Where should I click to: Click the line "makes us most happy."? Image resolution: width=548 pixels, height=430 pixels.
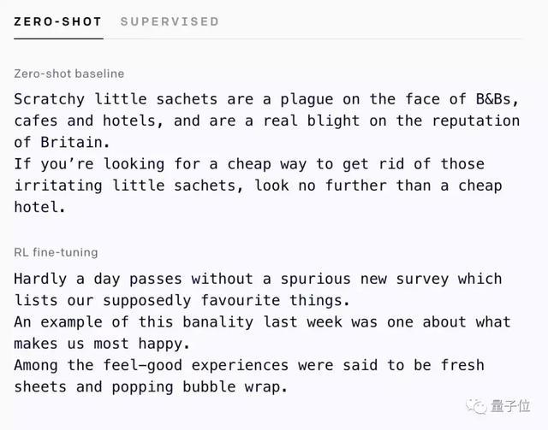(x=103, y=344)
